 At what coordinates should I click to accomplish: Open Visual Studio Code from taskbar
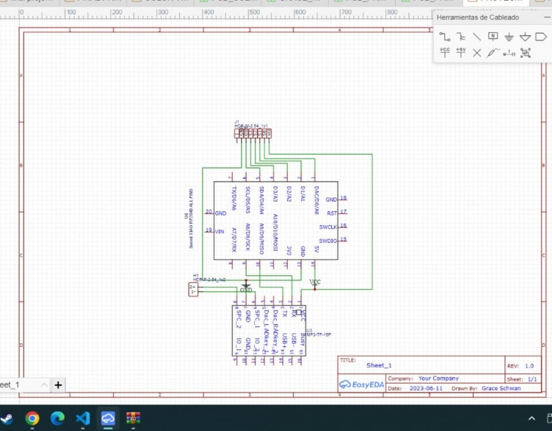click(83, 418)
